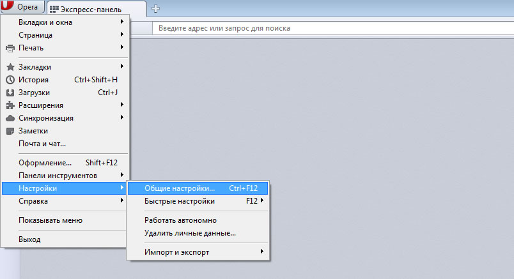Open a new tab with plus icon
Viewport: 514px width, 279px height.
[156, 9]
